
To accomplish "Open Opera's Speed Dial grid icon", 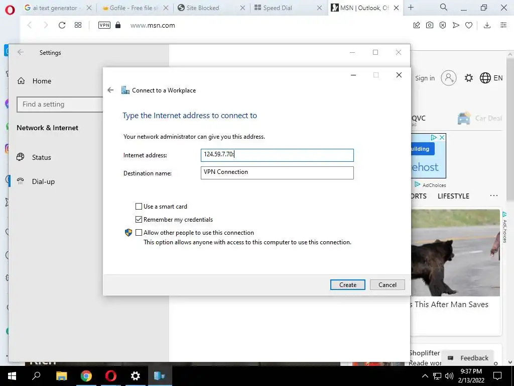I will pyautogui.click(x=78, y=25).
